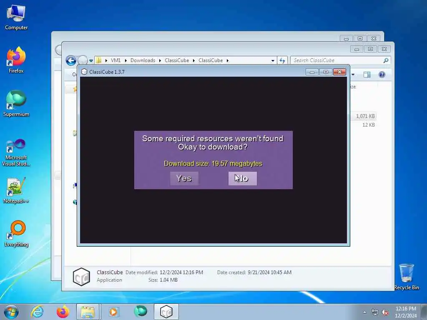427x320 pixels.
Task: Click Explorer forward navigation arrow
Action: coord(83,60)
